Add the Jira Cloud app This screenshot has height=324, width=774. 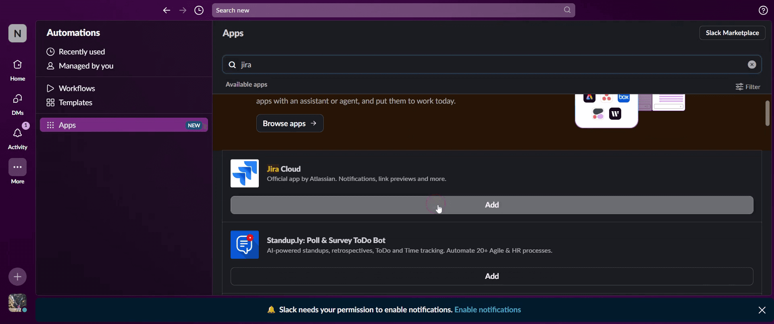[492, 205]
